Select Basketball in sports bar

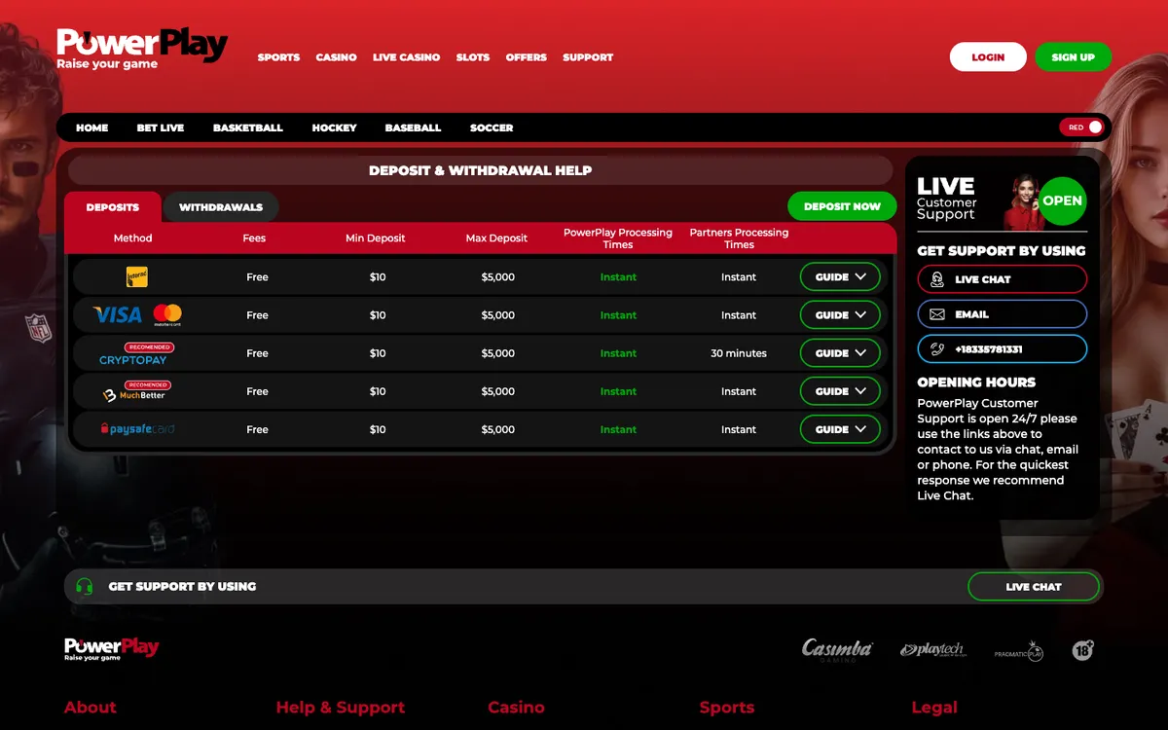tap(248, 128)
